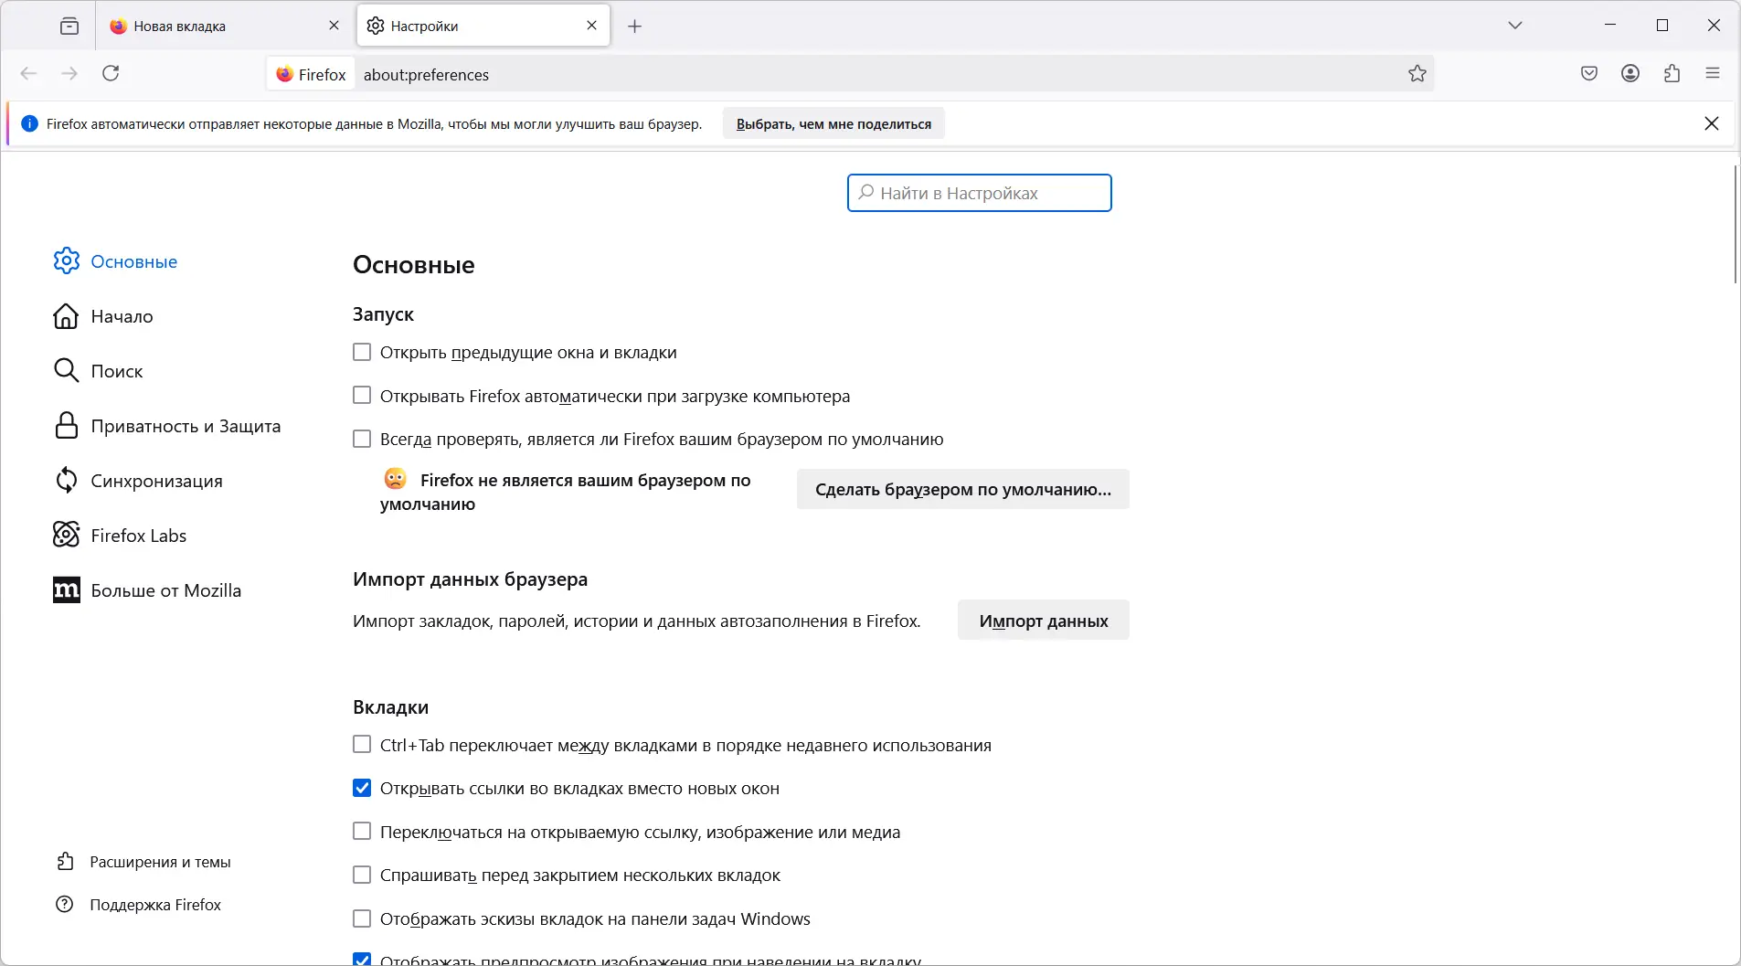Open the Firefox account icon
This screenshot has width=1741, height=966.
coord(1630,74)
